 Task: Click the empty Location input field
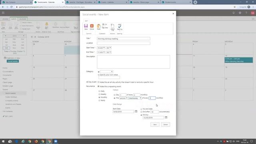tap(124, 43)
